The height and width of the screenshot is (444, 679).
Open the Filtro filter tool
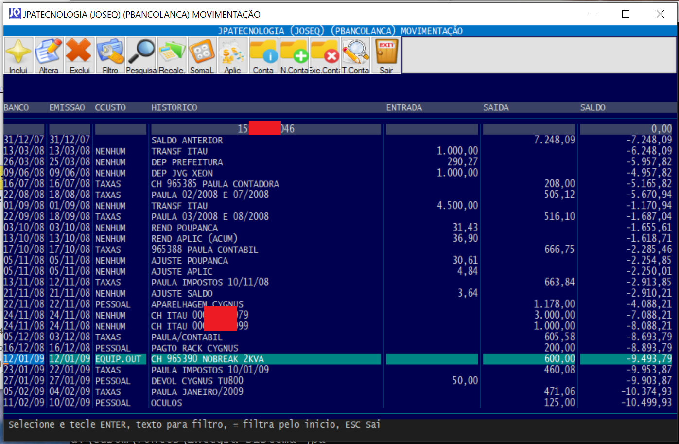point(110,55)
